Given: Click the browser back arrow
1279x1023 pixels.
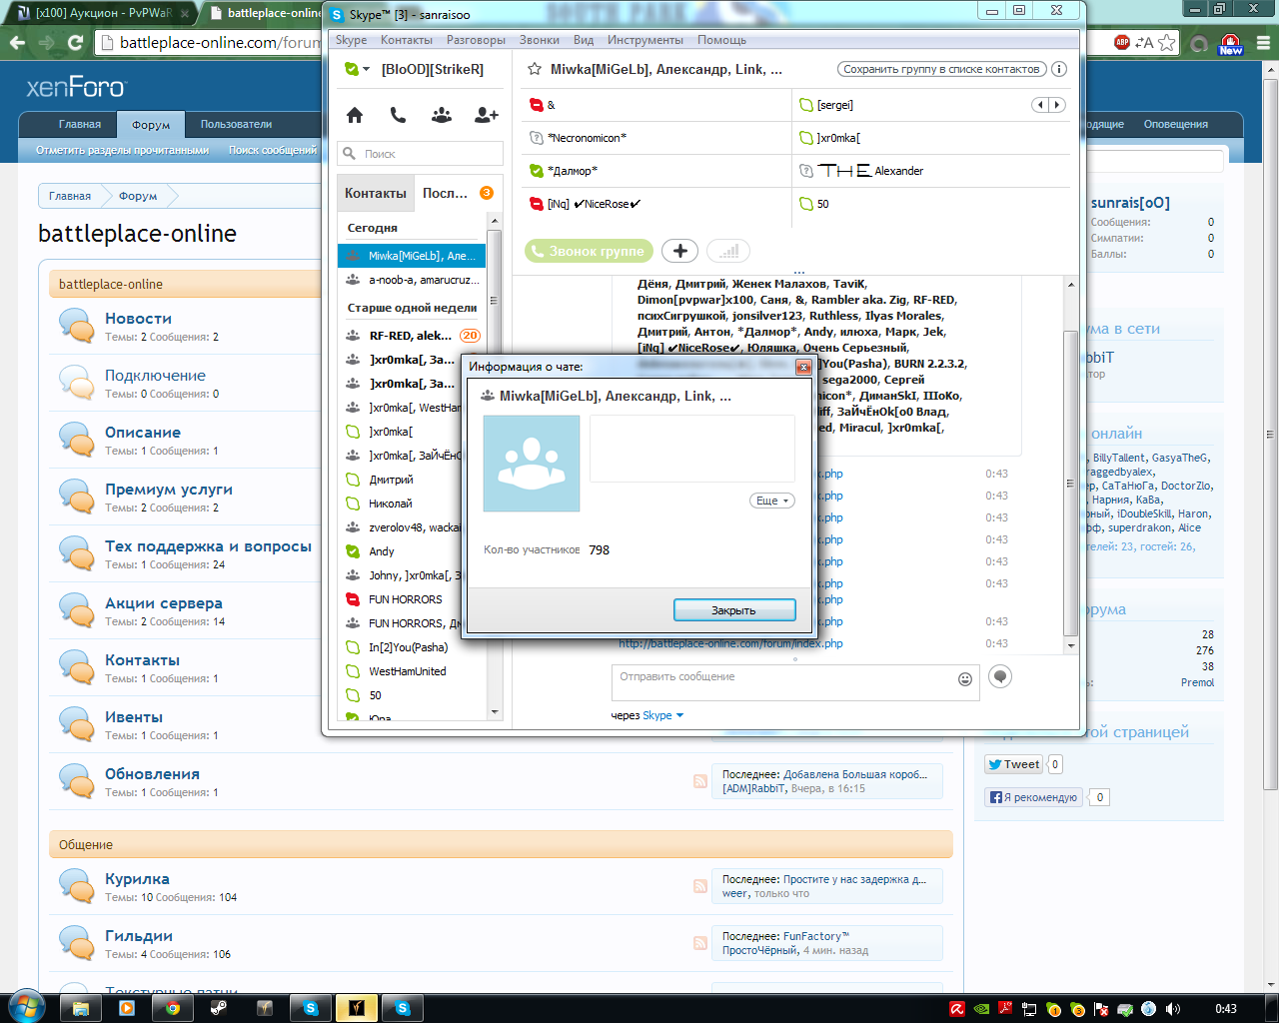Looking at the screenshot, I should pos(17,43).
